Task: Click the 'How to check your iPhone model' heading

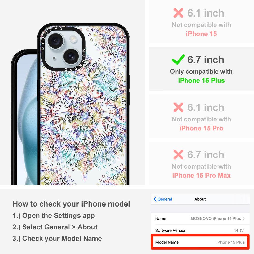Action: click(71, 204)
